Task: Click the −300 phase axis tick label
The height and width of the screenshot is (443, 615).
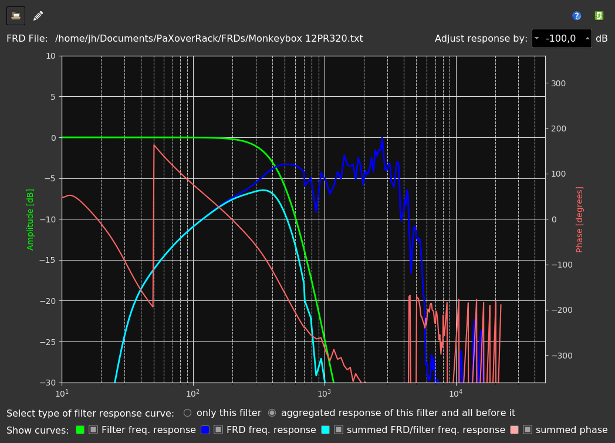Action: (x=562, y=356)
